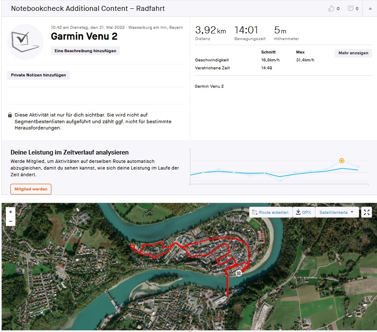This screenshot has height=332, width=377.
Task: Click 'Eine Beschreibung hinzufügen' button
Action: 85,51
